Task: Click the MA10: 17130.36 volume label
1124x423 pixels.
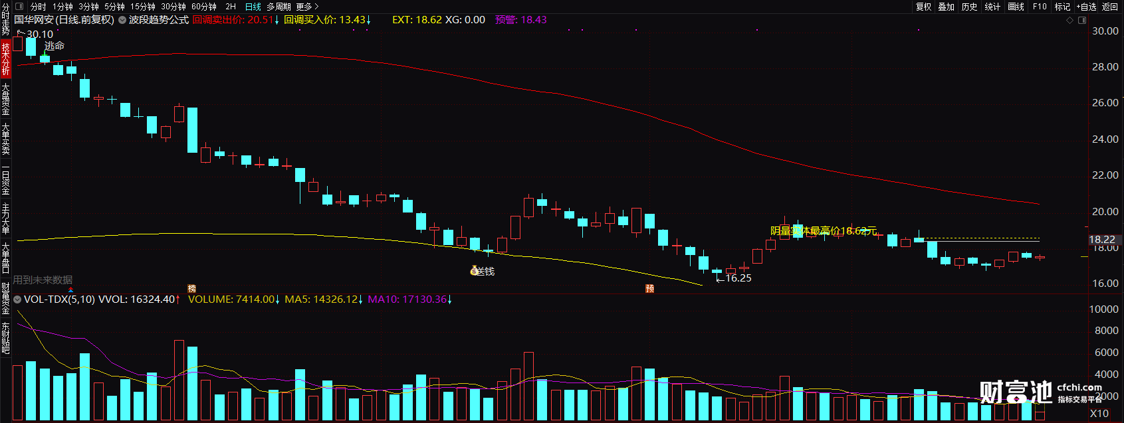Action: click(x=410, y=299)
